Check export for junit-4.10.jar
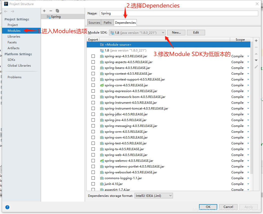Screen dimensions: 263x214 93,184
